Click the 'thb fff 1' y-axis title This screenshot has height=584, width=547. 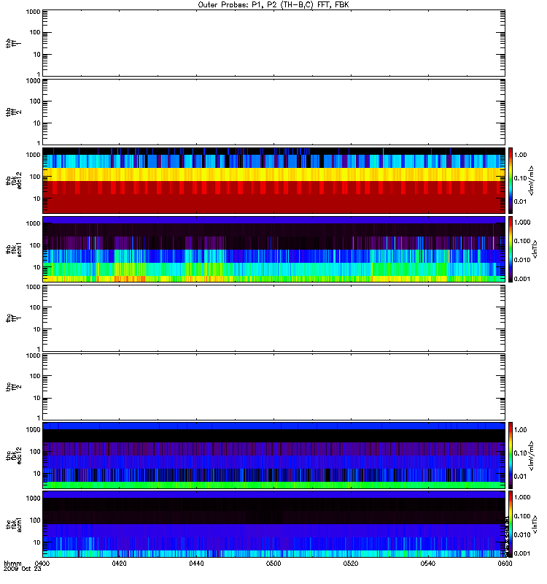[x=13, y=43]
